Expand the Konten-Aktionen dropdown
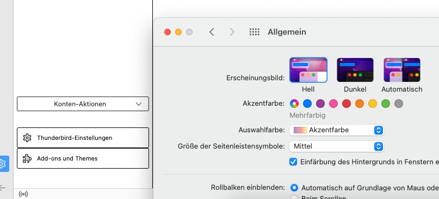The image size is (439, 199). click(83, 104)
